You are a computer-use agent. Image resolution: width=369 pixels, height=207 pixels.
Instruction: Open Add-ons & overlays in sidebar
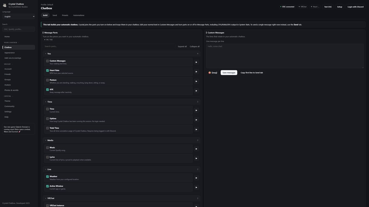tap(19, 58)
